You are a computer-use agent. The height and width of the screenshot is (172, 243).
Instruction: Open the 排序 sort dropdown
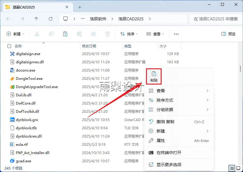pos(129,34)
